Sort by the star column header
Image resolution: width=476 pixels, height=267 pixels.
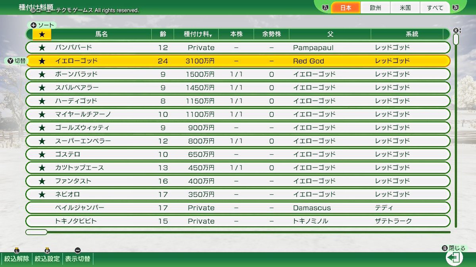[42, 34]
